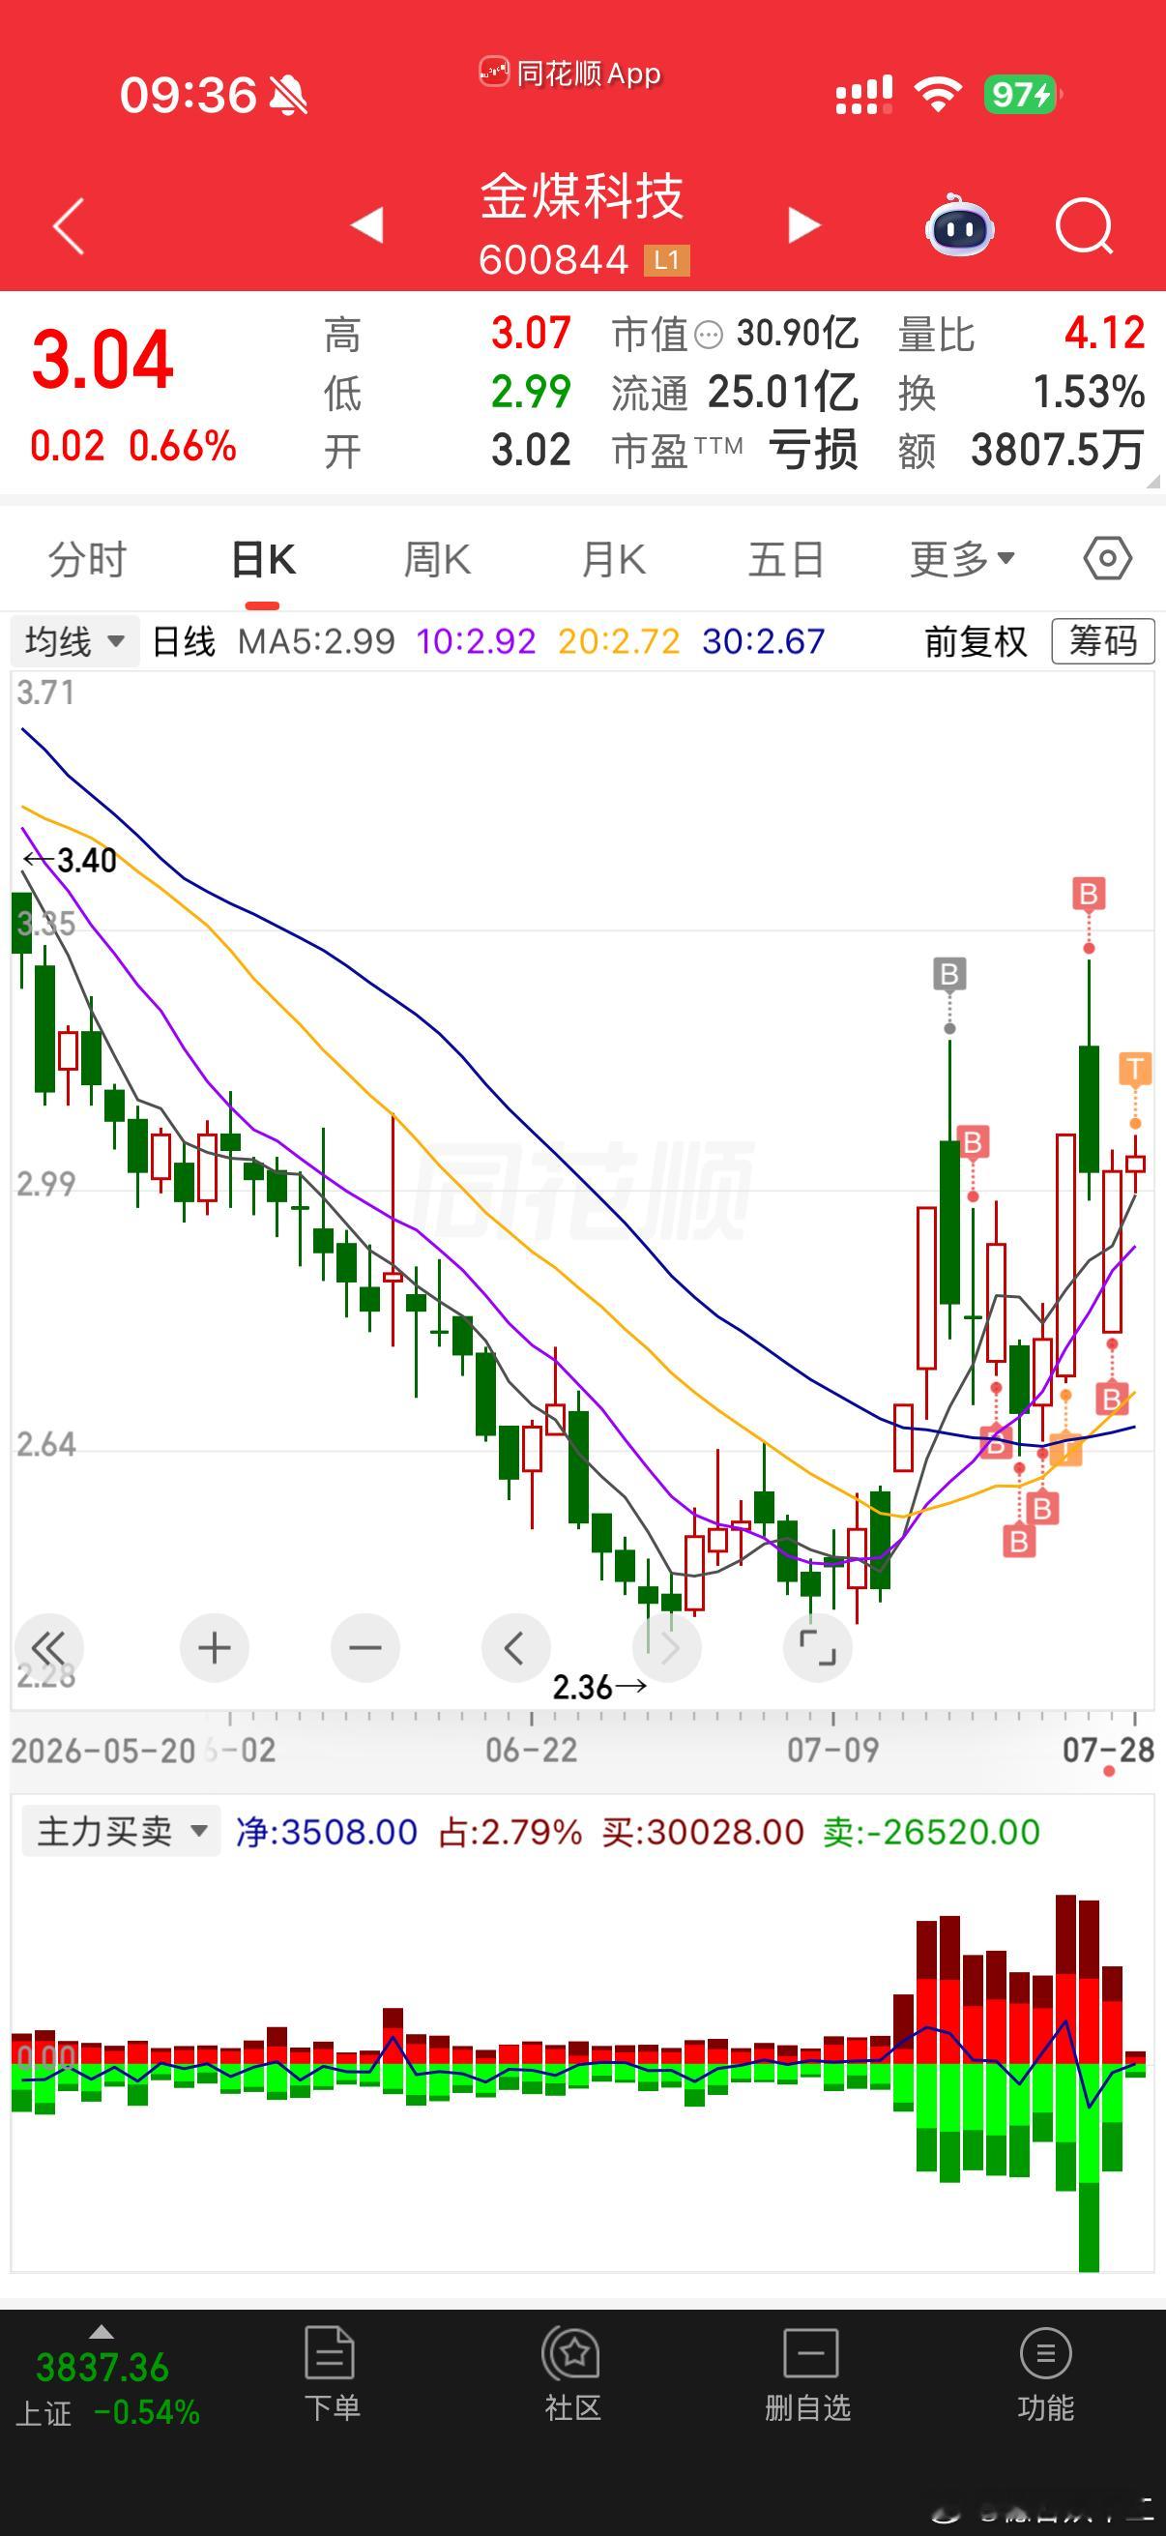Viewport: 1166px width, 2536px height.
Task: Tap the battery indicator in status bar
Action: 1023,95
